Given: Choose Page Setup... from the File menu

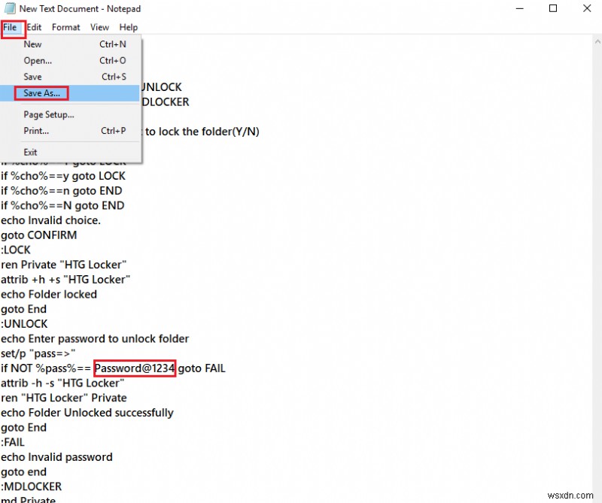Looking at the screenshot, I should [x=70, y=115].
